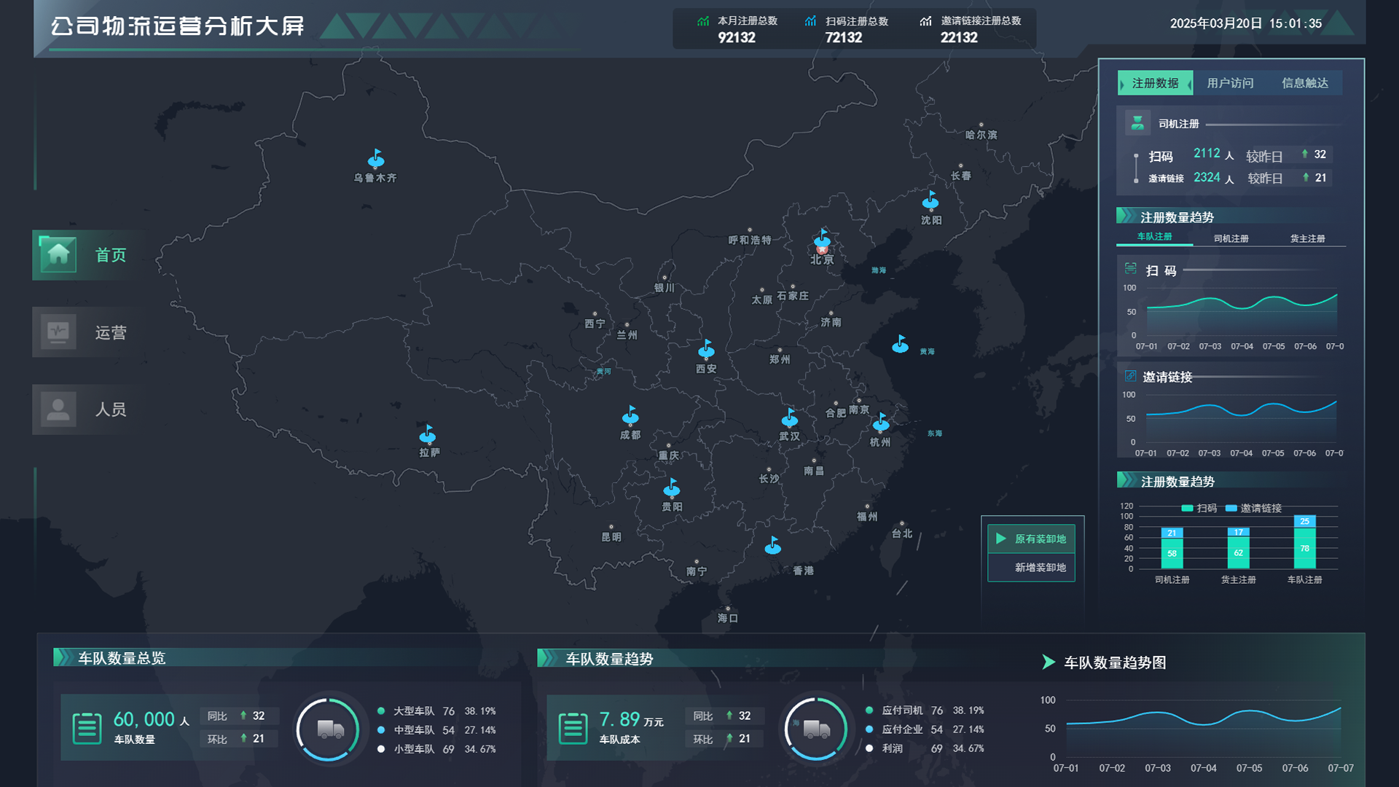Click the 车队注册 stacked bar

click(1304, 542)
